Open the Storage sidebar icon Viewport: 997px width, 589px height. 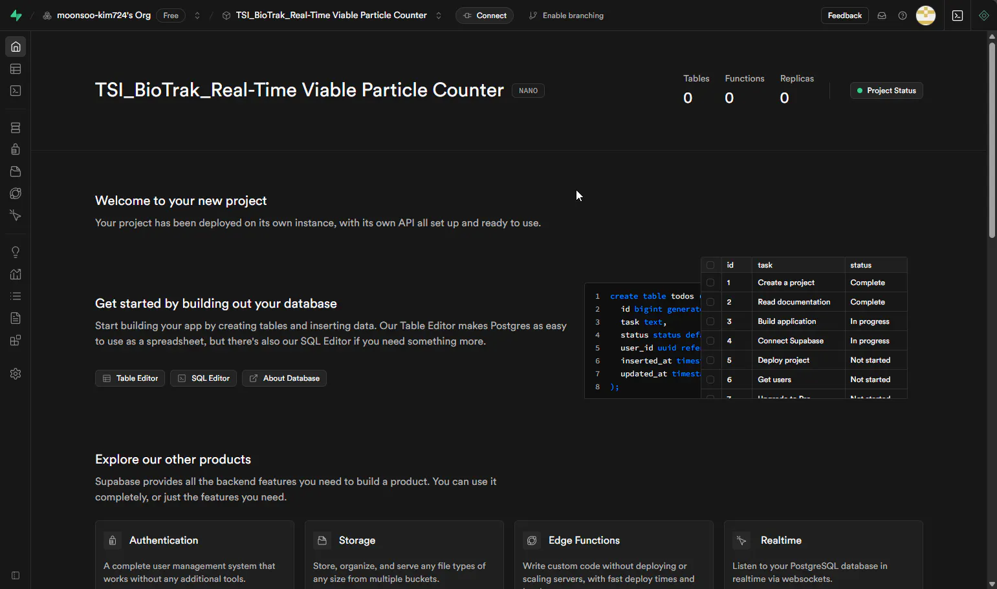point(16,171)
